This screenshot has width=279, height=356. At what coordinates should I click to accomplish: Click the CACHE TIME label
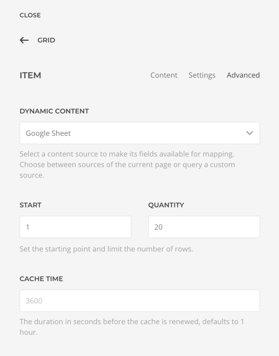(x=41, y=279)
